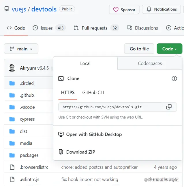Click the Actions play icon
The image size is (184, 187).
[x=169, y=28]
